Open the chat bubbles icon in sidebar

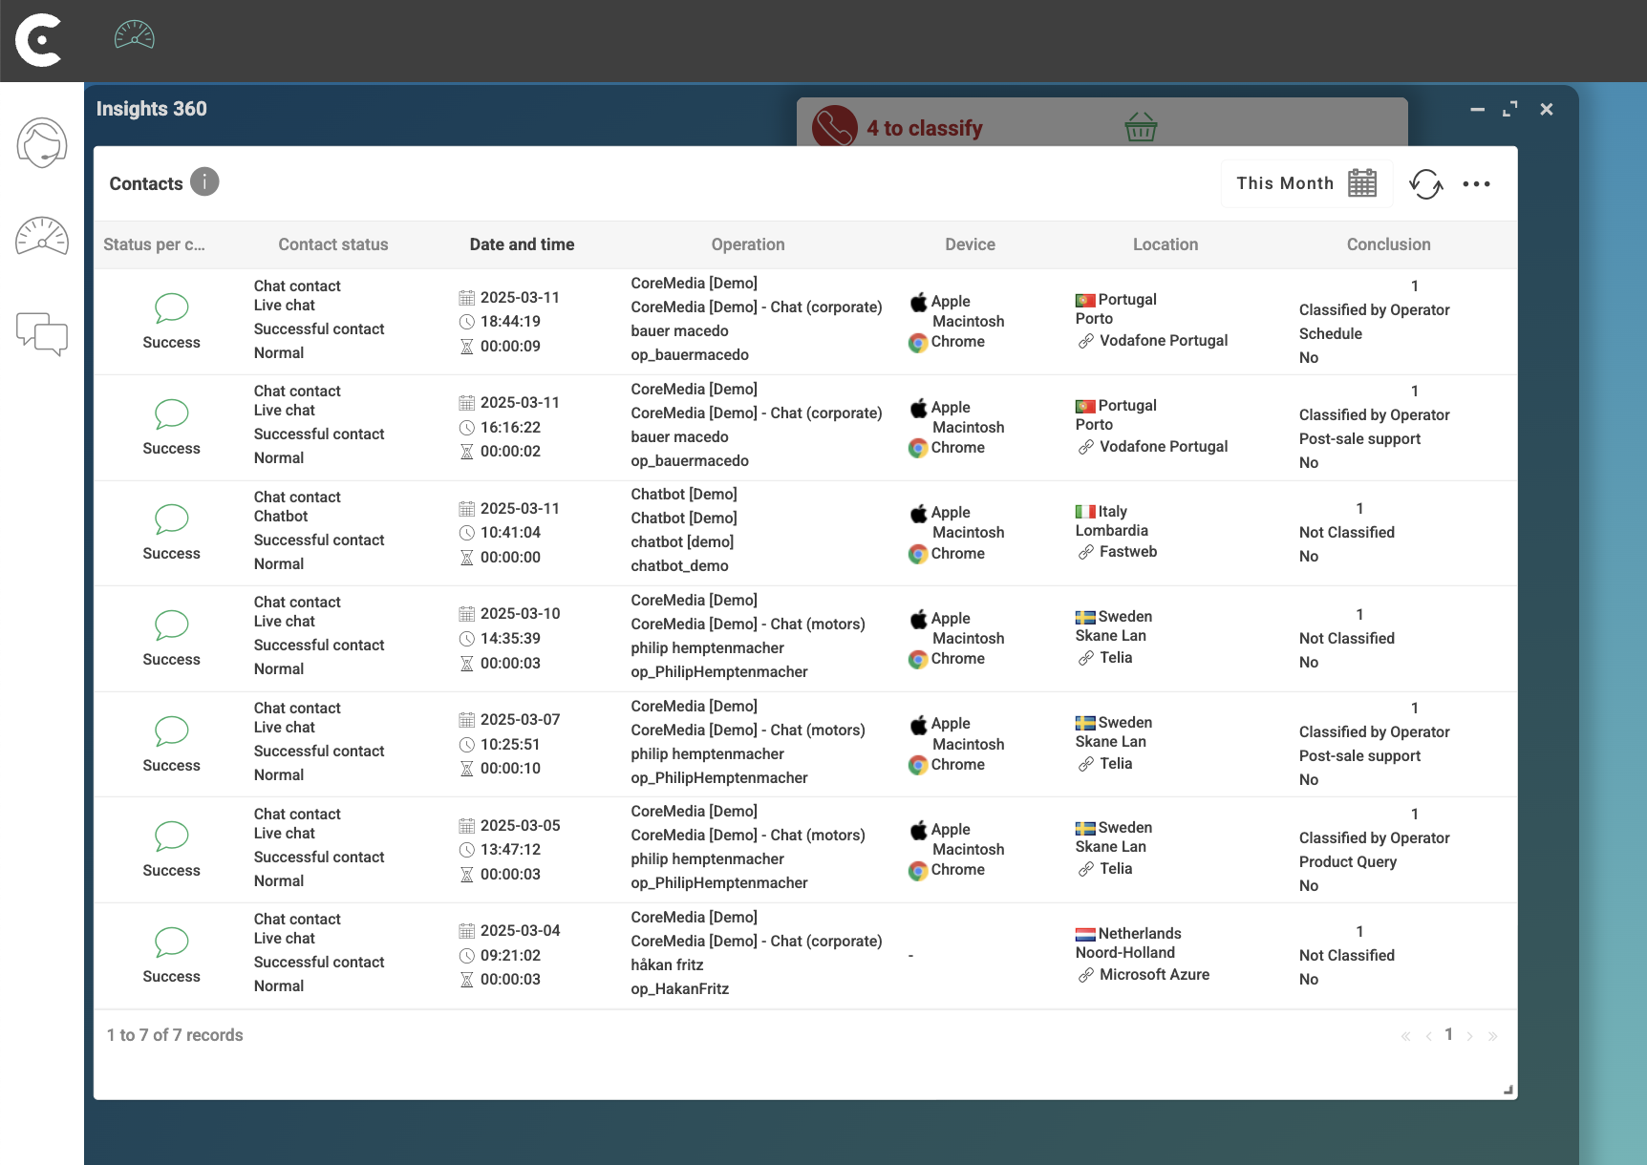pyautogui.click(x=42, y=333)
